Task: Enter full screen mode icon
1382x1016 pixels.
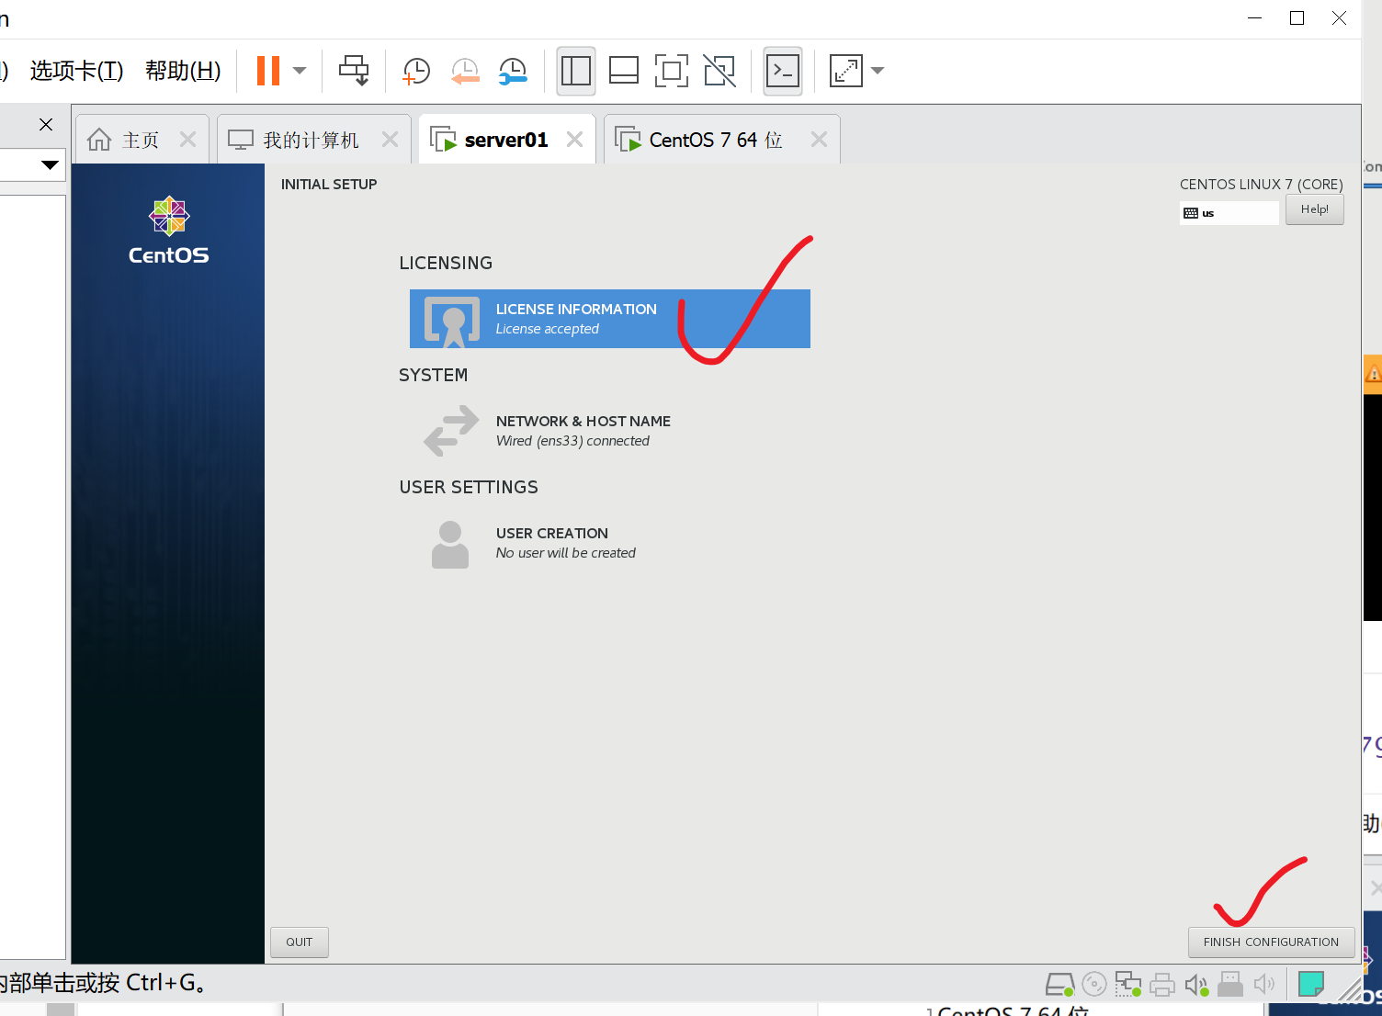Action: pyautogui.click(x=672, y=71)
